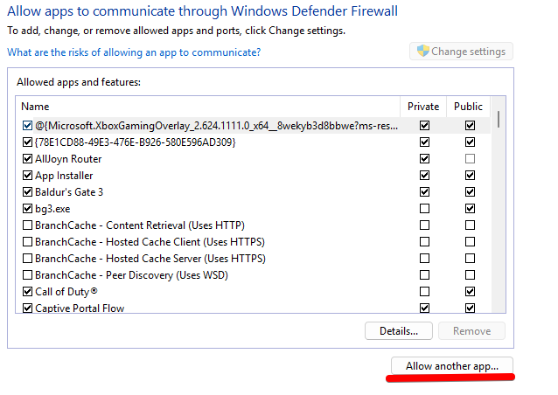
Task: Toggle Captive Portal Flow name checkbox
Action: (x=27, y=308)
